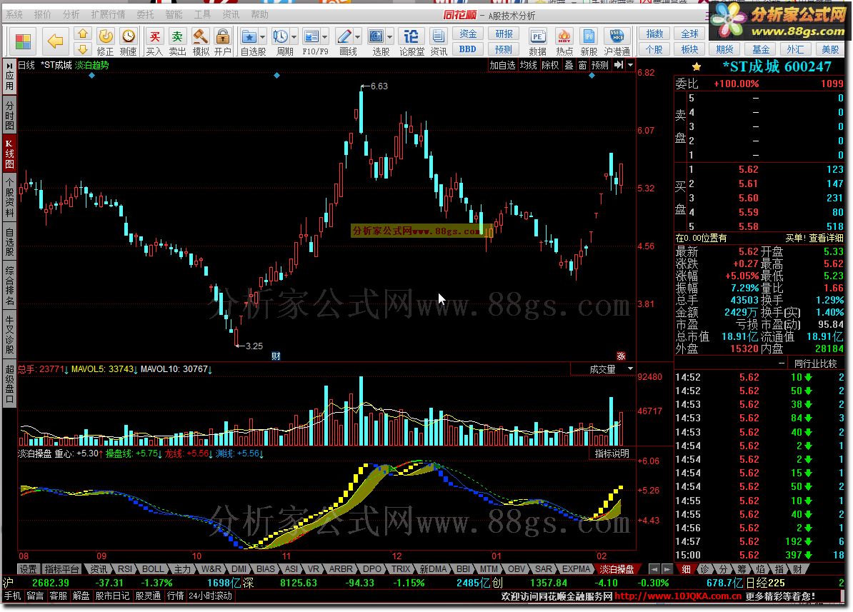853x612 pixels.
Task: Click the up arrow toolbar icon
Action: [83, 34]
